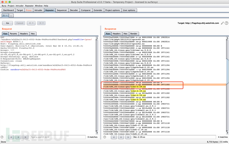
Task: Click the Cookie sandbox line in request
Action: (33, 70)
